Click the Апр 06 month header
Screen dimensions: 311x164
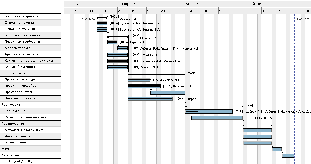click(x=192, y=4)
